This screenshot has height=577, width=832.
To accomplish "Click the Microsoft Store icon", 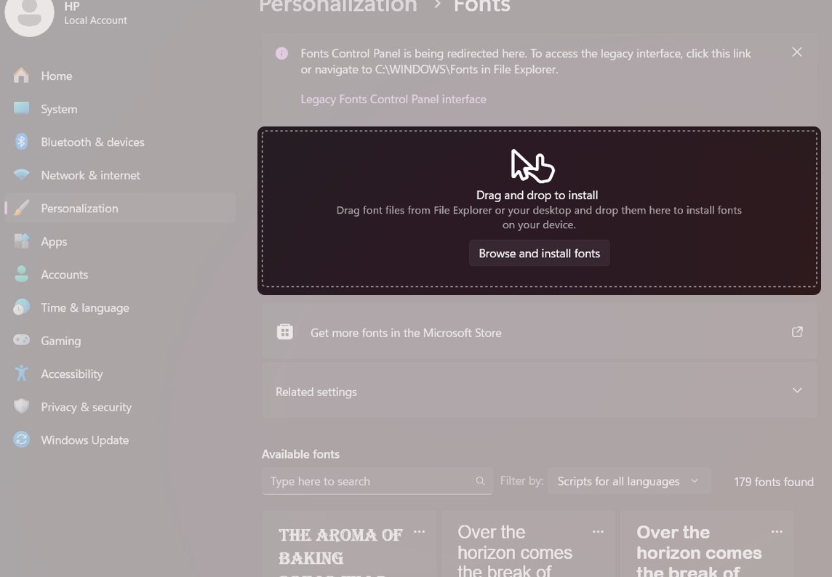I will pos(284,332).
